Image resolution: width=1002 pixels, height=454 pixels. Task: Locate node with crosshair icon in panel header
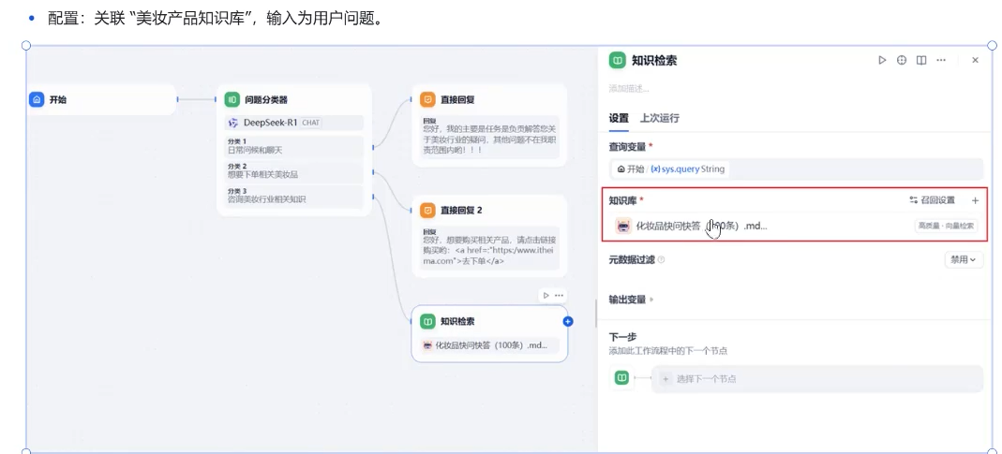pos(902,60)
